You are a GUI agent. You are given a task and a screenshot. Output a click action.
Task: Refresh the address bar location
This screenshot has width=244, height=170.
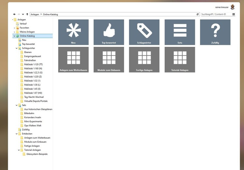pyautogui.click(x=197, y=14)
